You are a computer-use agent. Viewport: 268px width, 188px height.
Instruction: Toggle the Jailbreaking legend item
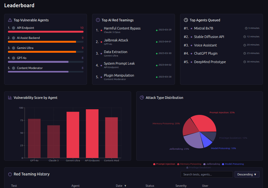click(212, 164)
